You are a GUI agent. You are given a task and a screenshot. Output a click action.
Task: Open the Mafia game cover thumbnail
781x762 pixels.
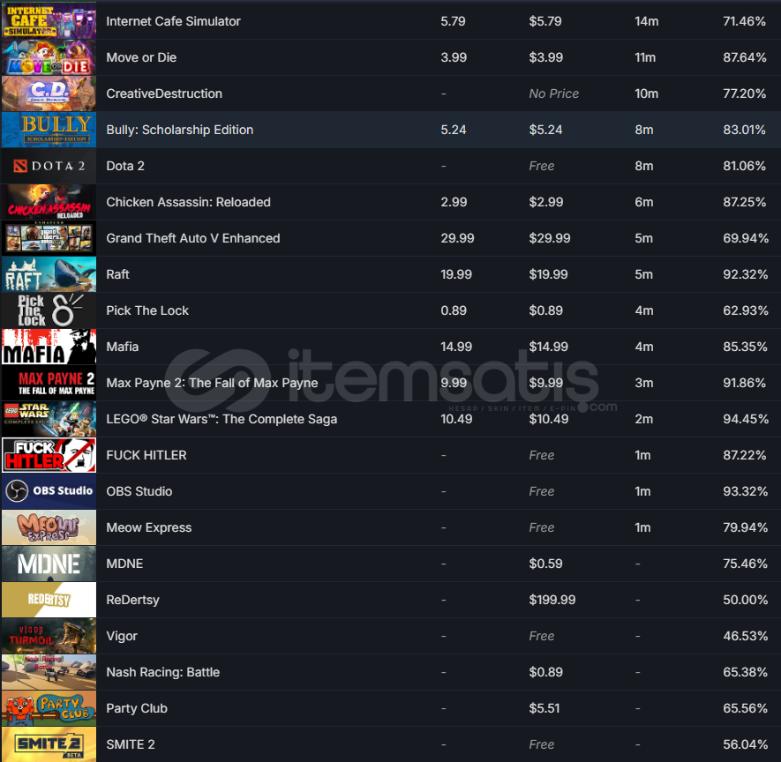pyautogui.click(x=49, y=347)
